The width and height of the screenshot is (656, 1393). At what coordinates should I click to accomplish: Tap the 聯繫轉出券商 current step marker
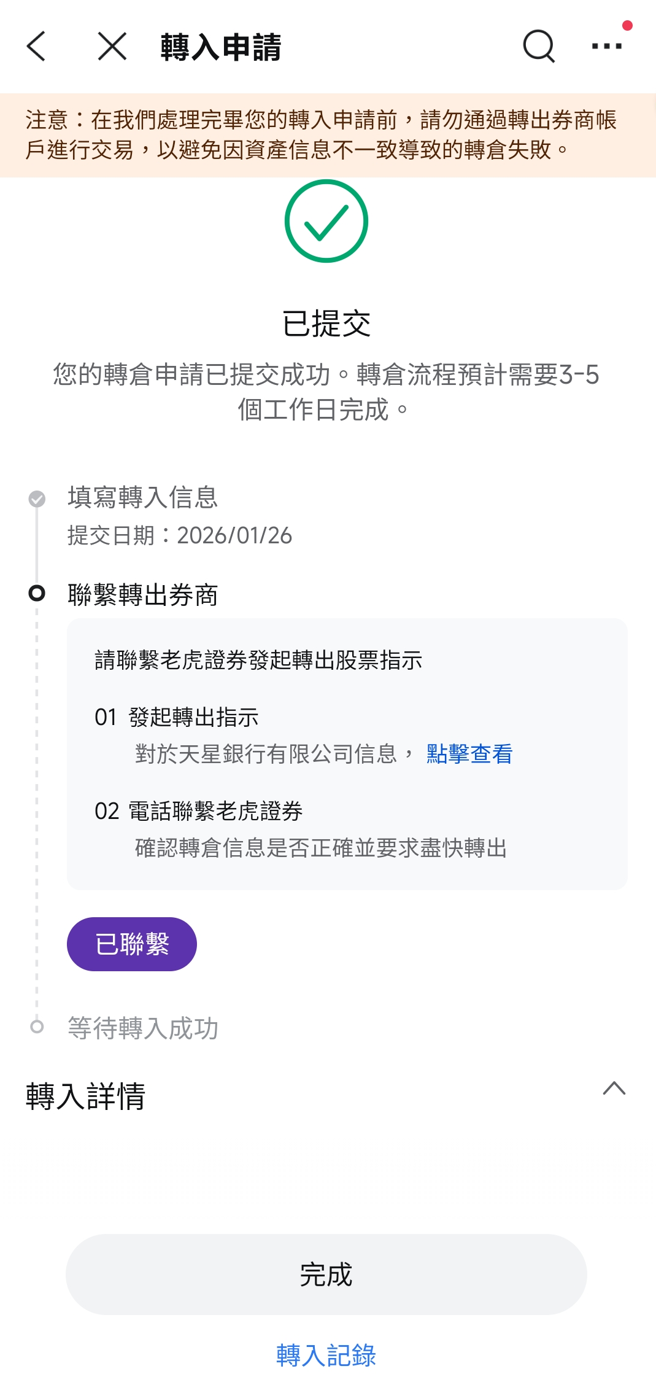(37, 593)
